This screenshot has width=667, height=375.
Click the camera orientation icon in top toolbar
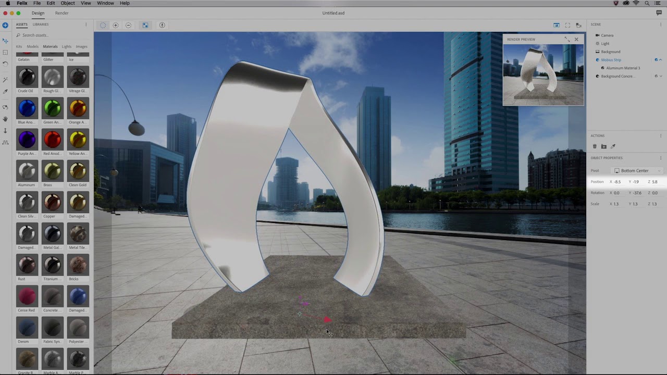[162, 25]
